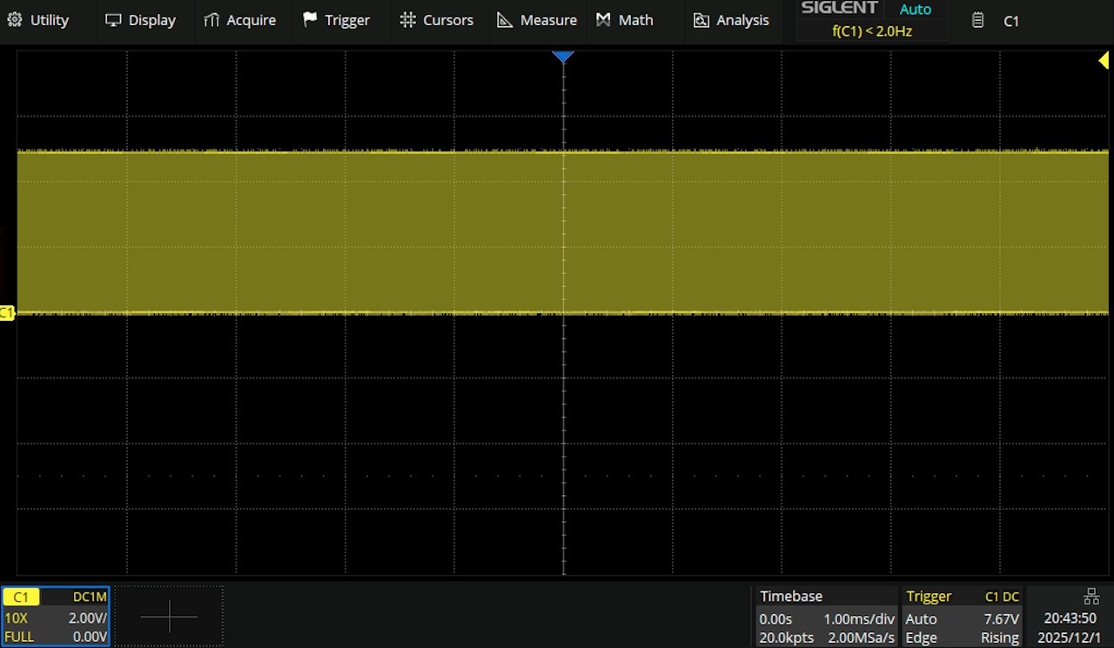Click the Measure ruler icon
Image resolution: width=1114 pixels, height=648 pixels.
pos(505,20)
